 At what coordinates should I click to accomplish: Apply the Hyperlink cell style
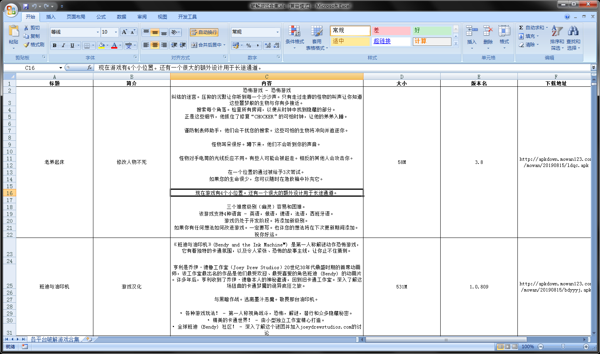390,41
